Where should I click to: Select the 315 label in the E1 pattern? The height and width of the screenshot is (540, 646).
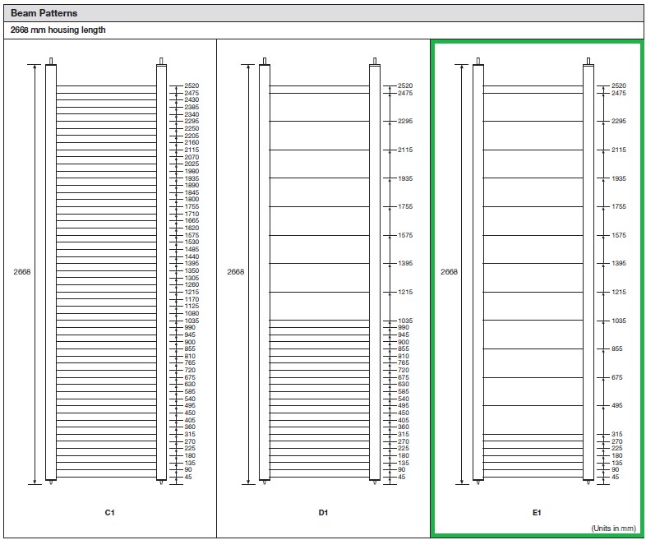point(617,435)
